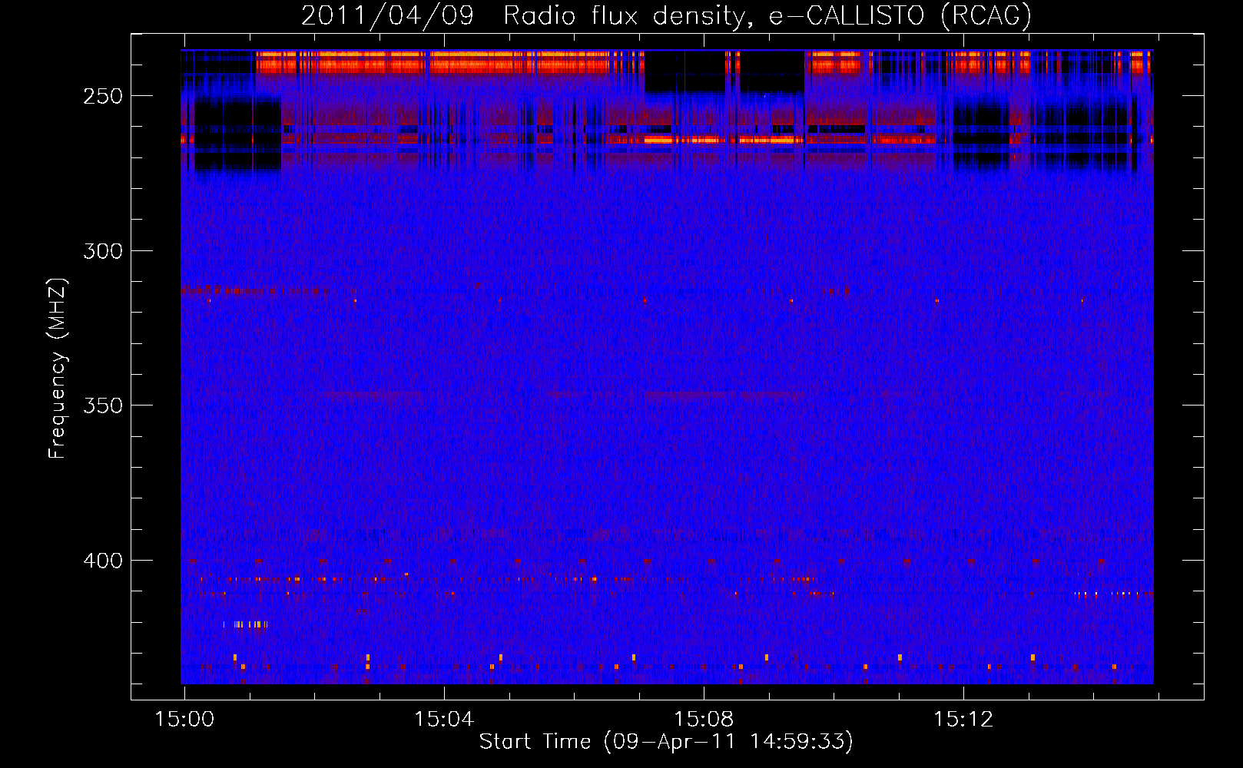
Task: Click the 15:12 time tick label
Action: click(963, 720)
